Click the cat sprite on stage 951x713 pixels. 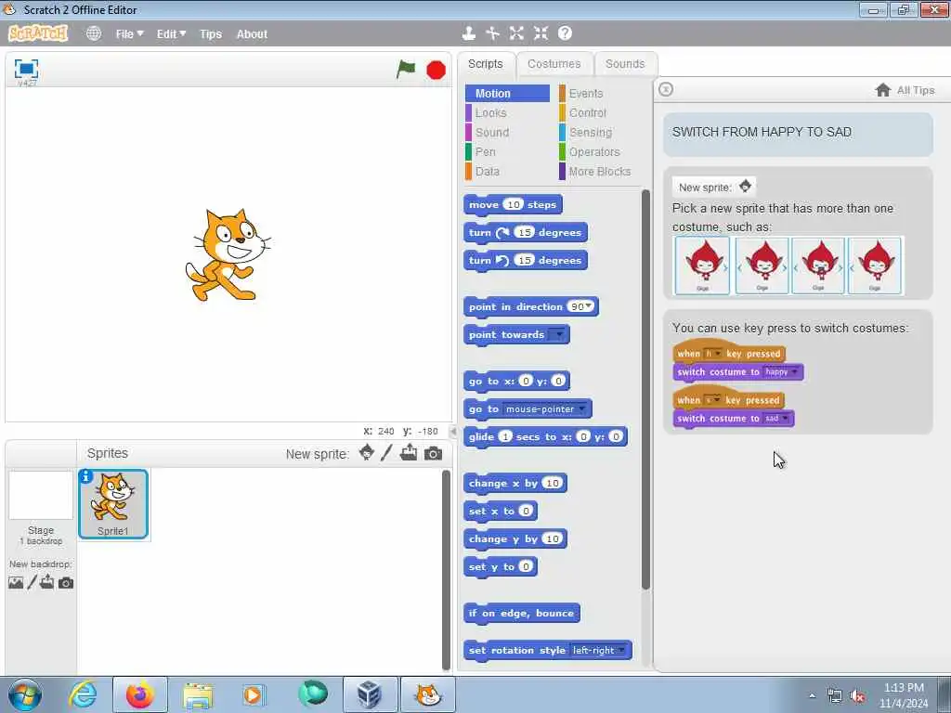[228, 254]
